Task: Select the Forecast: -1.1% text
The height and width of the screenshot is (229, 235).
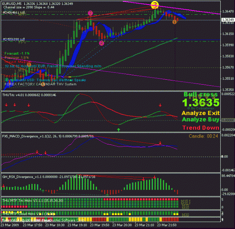Action: 17,53
